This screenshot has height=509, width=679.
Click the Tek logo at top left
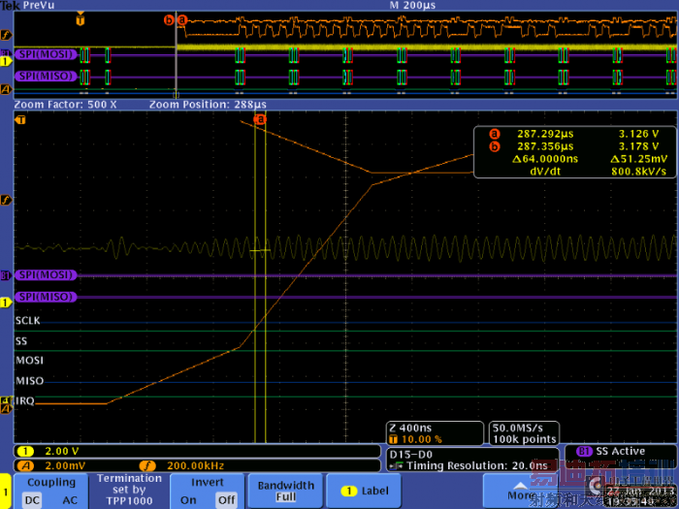tap(10, 6)
